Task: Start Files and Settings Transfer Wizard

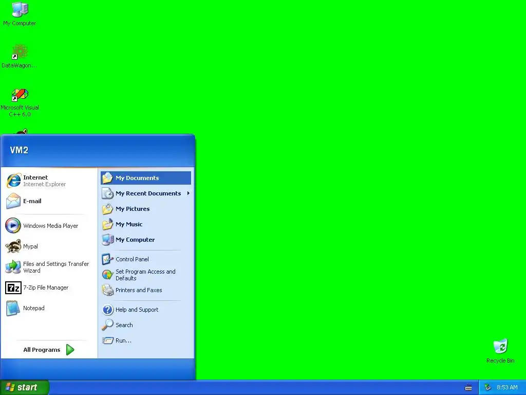Action: point(49,267)
